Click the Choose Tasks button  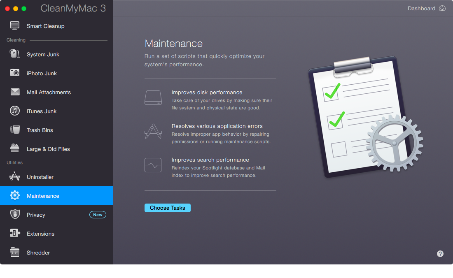(167, 208)
